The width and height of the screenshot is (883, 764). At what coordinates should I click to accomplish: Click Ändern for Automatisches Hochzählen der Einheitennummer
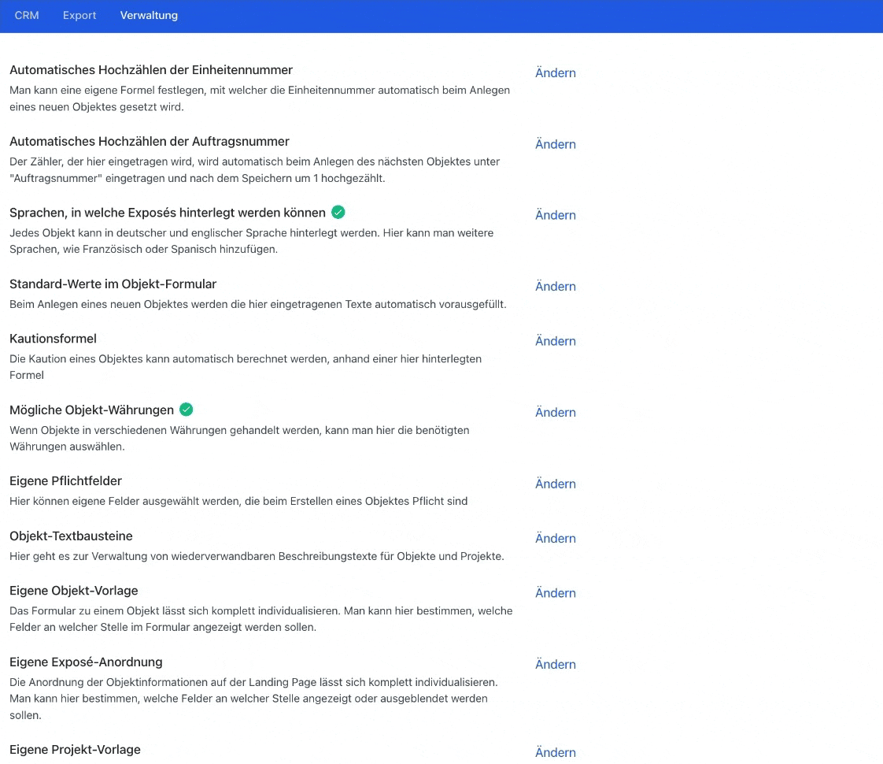(555, 73)
